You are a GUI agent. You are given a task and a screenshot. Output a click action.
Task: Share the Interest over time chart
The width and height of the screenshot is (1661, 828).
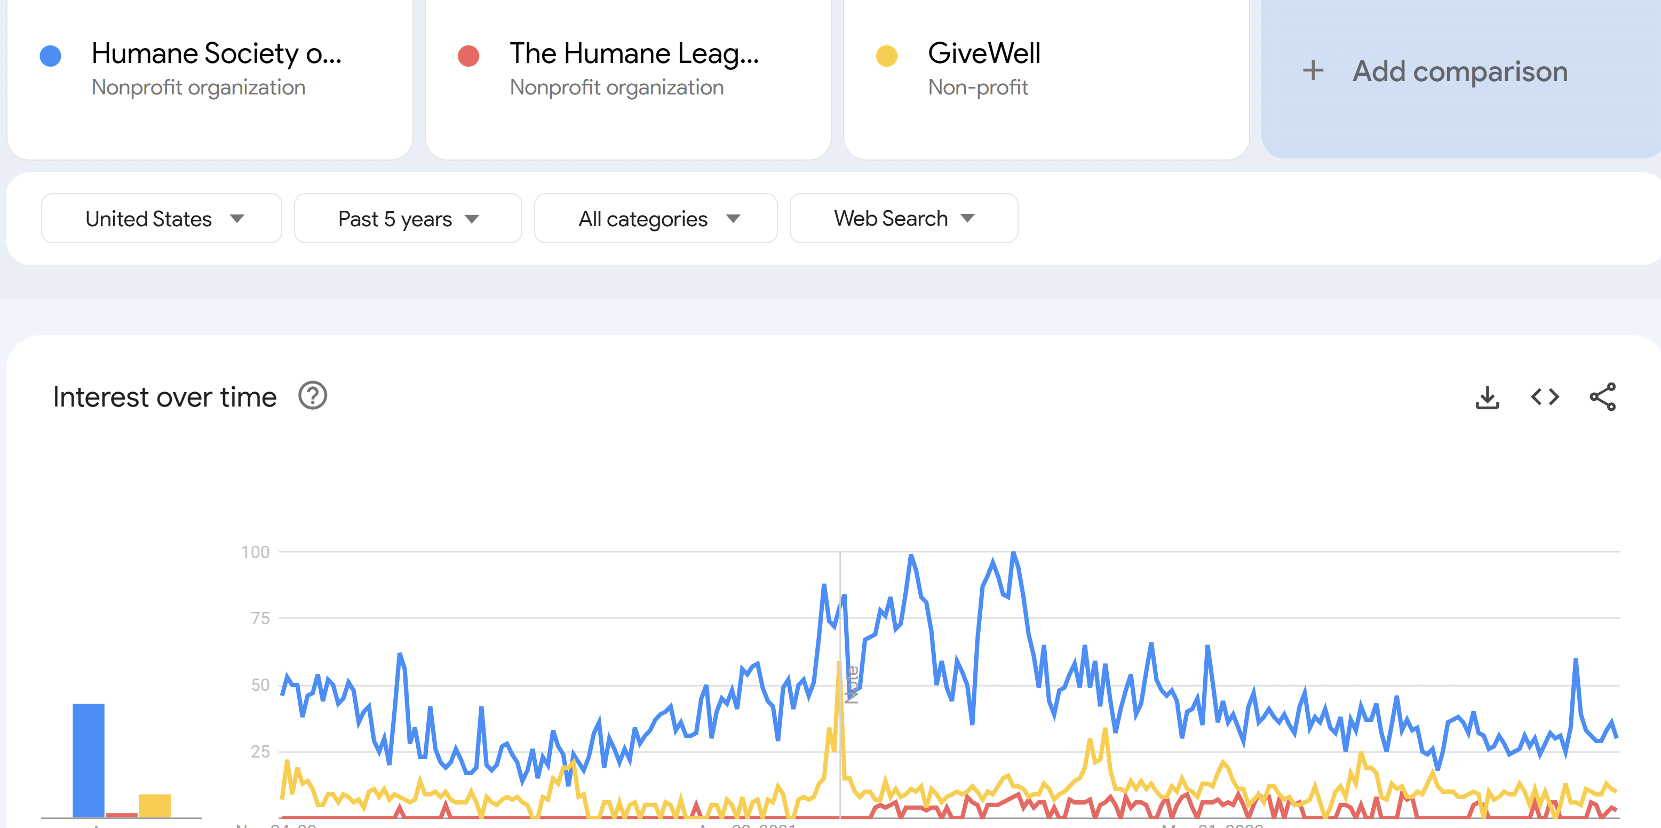(1602, 397)
